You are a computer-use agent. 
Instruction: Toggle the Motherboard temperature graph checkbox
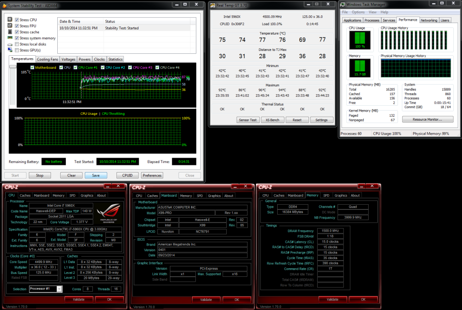click(32, 67)
